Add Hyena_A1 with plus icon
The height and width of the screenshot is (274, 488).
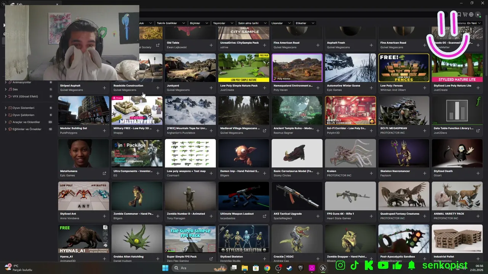coord(104,259)
